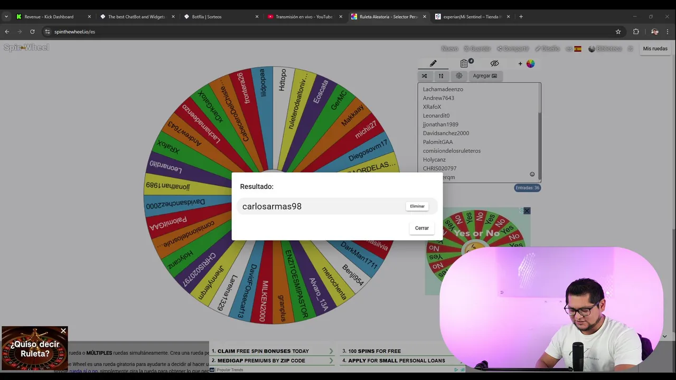This screenshot has height=380, width=676.
Task: Shuffle the wheel entries
Action: [x=424, y=76]
